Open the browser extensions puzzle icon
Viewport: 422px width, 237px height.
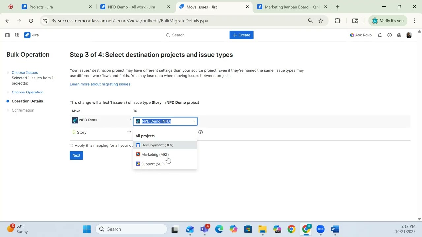pos(338,21)
